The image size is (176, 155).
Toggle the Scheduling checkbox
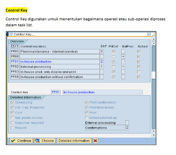12,102
